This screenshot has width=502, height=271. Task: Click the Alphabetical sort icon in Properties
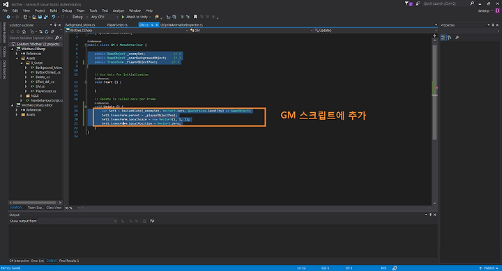click(x=450, y=38)
